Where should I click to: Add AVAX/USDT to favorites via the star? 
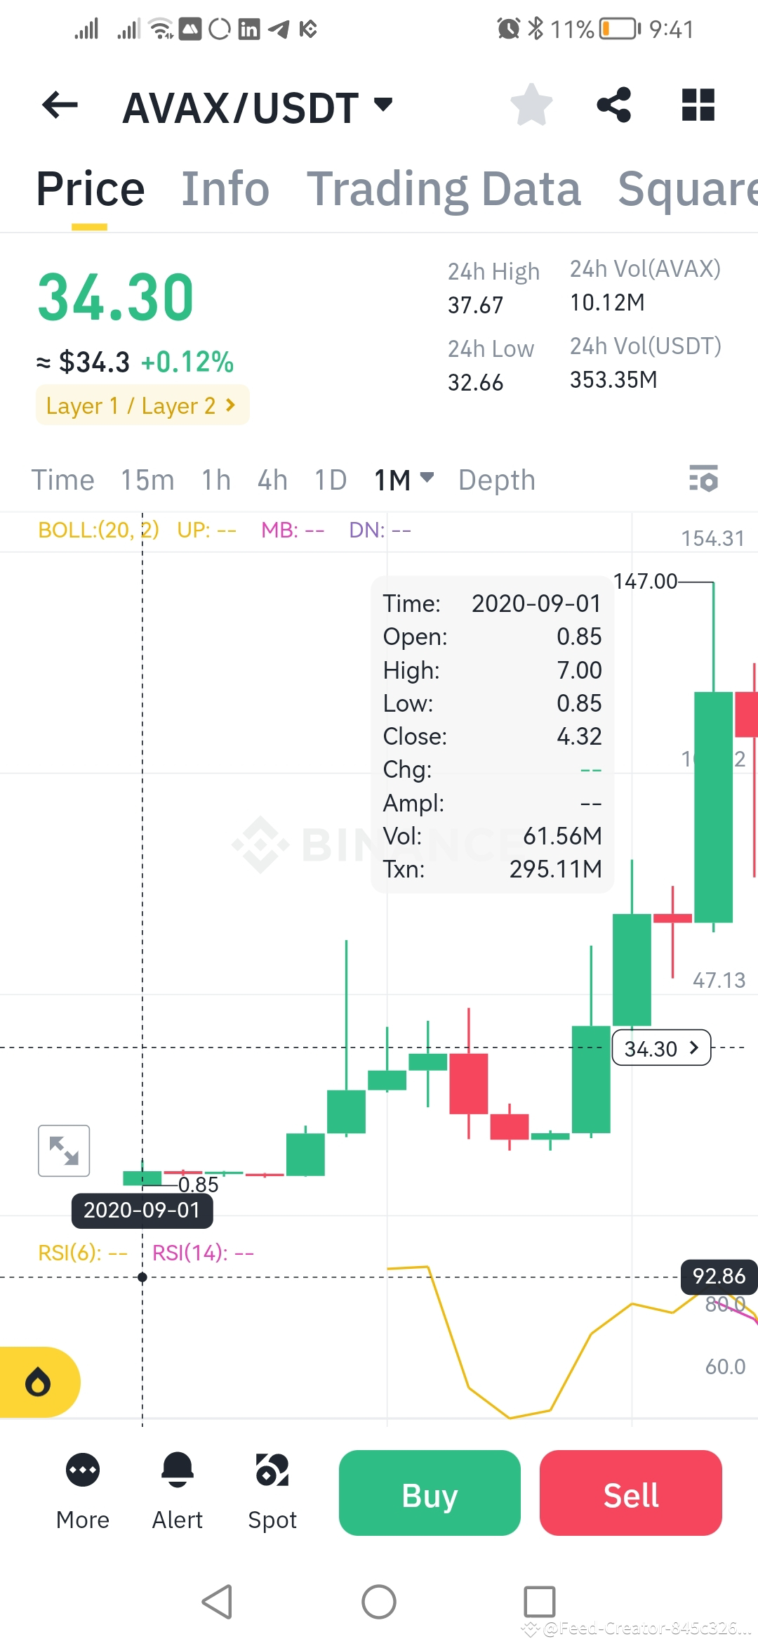point(531,104)
